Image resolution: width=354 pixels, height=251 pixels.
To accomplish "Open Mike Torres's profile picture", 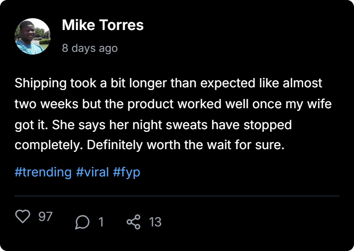I will coord(33,36).
